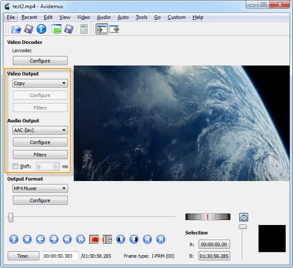Click Configure under Video Decoder
This screenshot has width=293, height=268.
[40, 61]
